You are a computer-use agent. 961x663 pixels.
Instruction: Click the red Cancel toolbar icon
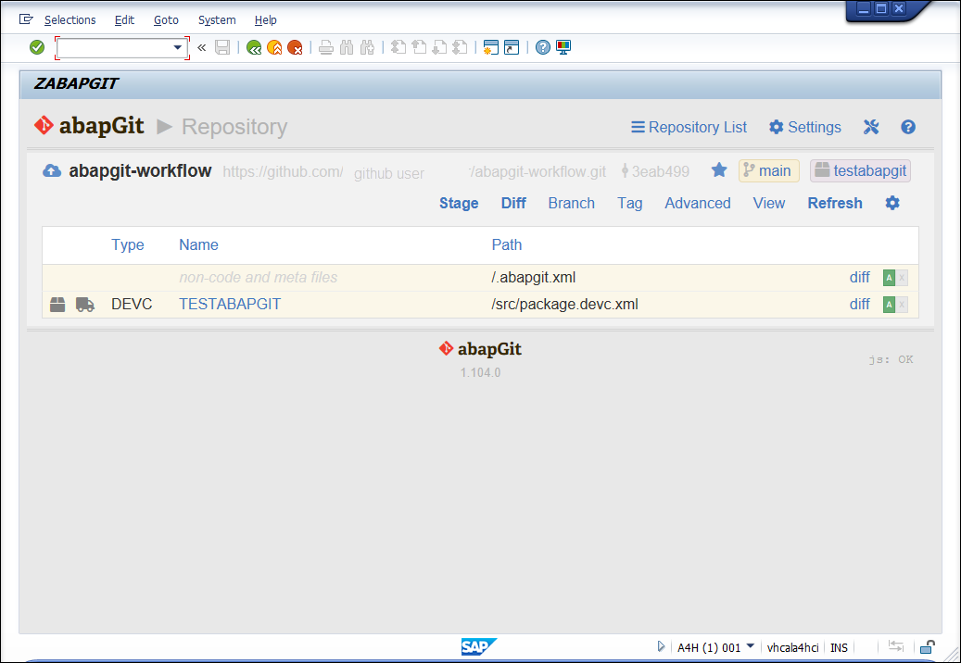tap(295, 47)
